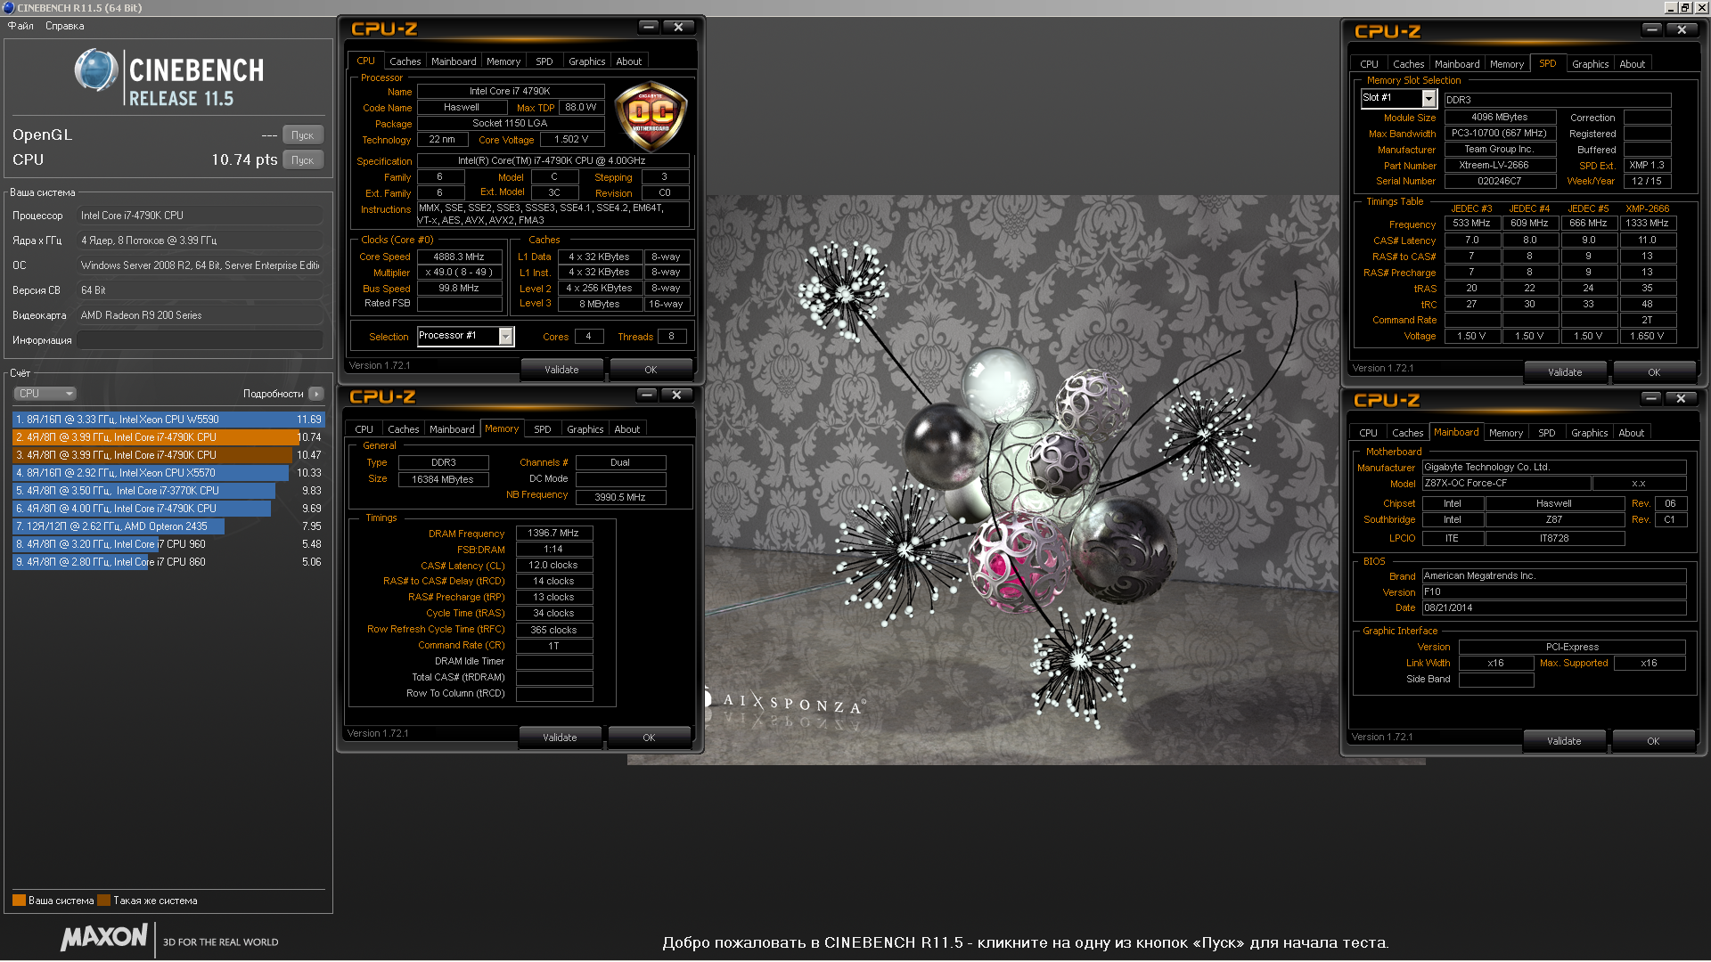Switch to Caches tab in top-left CPU-Z
This screenshot has width=1711, height=962.
pos(405,61)
